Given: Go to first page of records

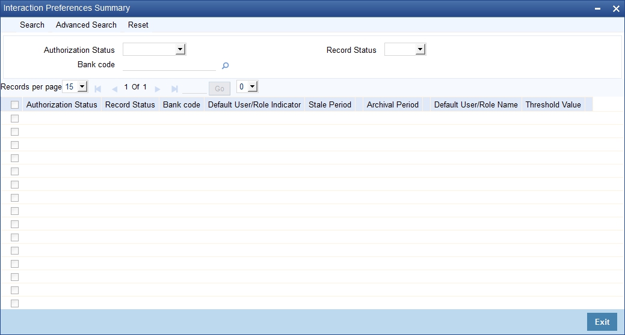Looking at the screenshot, I should click(97, 89).
